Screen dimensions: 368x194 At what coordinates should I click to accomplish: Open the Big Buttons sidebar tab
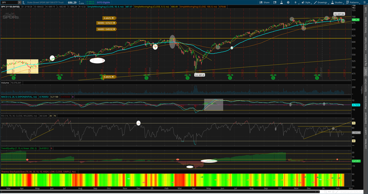click(365, 60)
